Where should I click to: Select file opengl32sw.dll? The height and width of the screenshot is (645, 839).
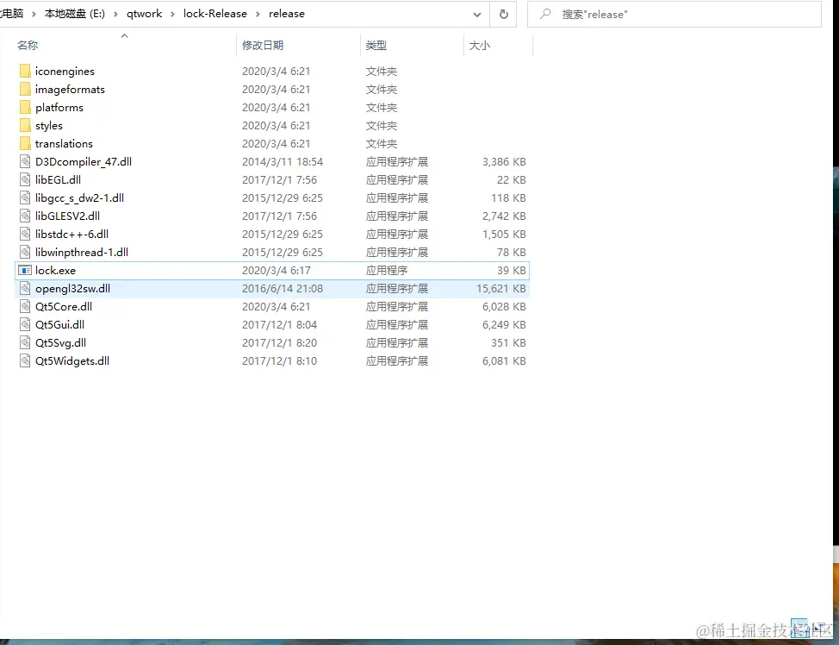point(72,289)
